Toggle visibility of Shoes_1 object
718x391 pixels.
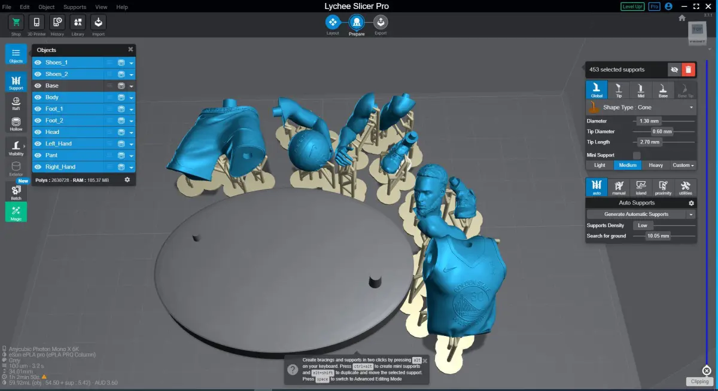[38, 62]
